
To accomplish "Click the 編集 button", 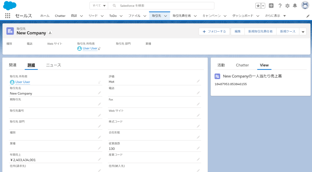I will point(238,31).
